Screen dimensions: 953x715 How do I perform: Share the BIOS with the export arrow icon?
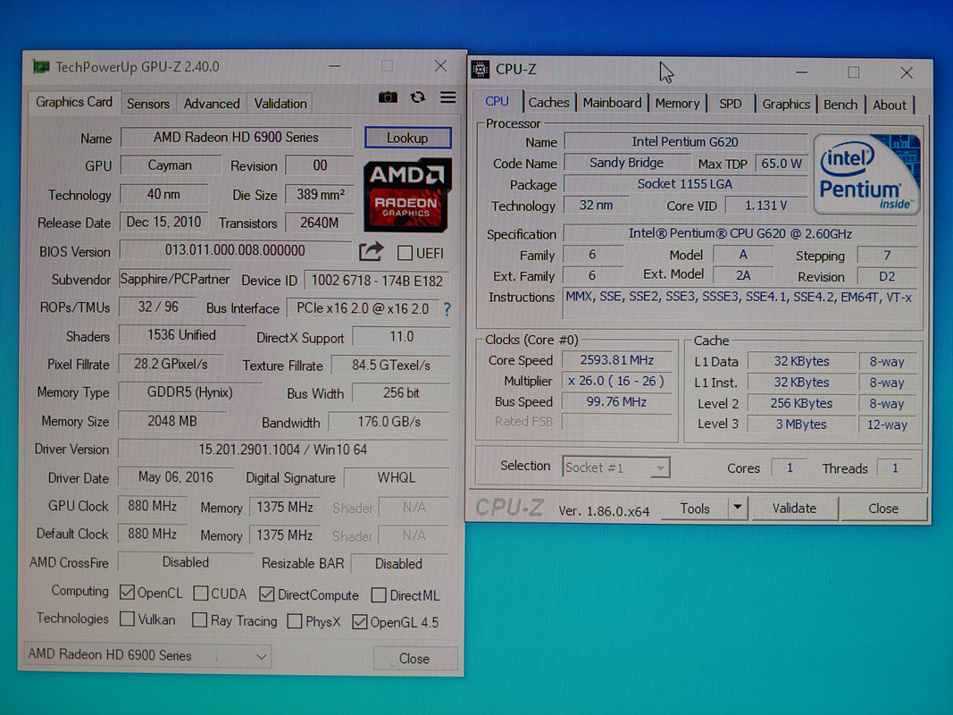pyautogui.click(x=371, y=252)
